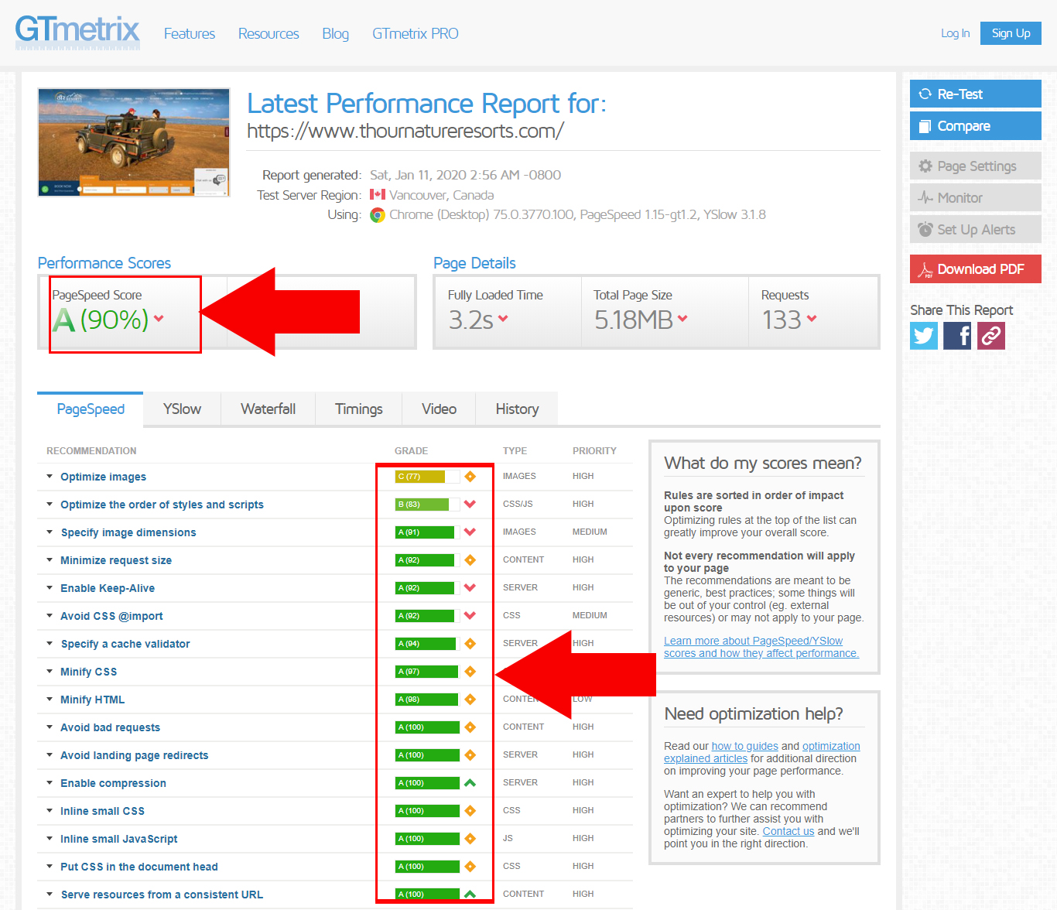This screenshot has height=910, width=1057.
Task: Click Minify HTML trend diamond icon
Action: [x=470, y=700]
